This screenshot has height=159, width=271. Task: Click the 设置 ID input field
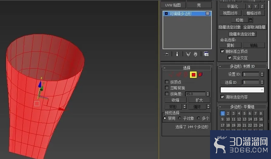[251, 74]
